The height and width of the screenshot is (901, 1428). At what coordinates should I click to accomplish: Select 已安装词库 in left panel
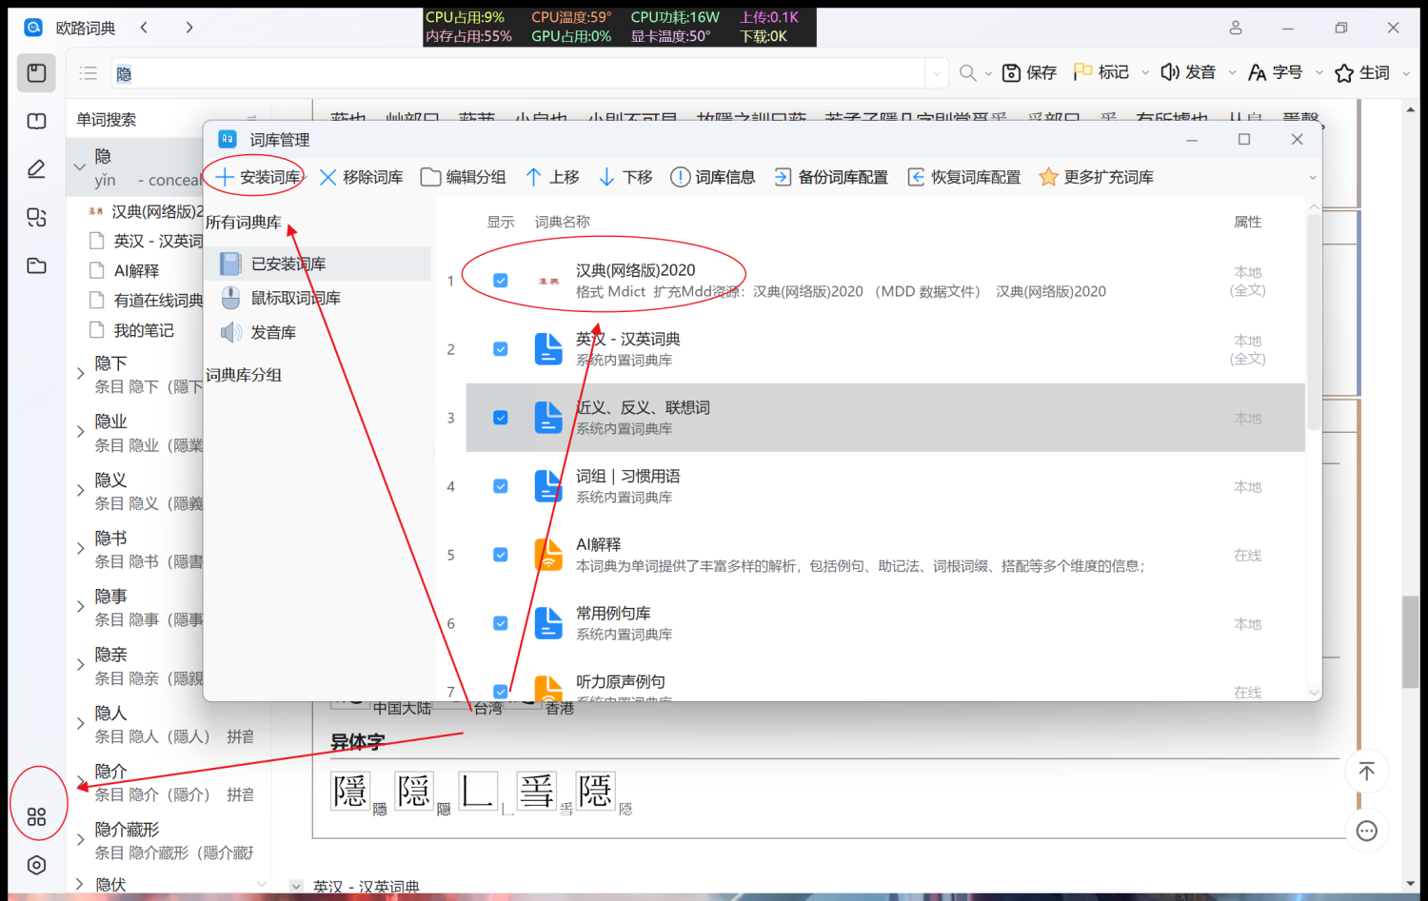(x=319, y=264)
